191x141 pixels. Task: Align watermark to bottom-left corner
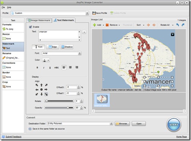pos(37,94)
